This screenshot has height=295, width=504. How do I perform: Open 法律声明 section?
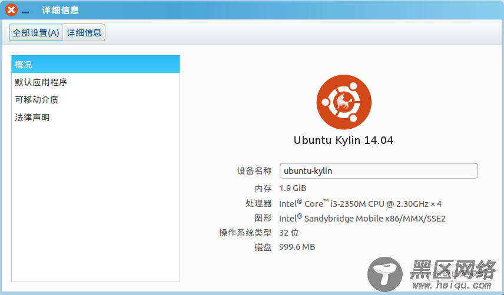pos(95,118)
